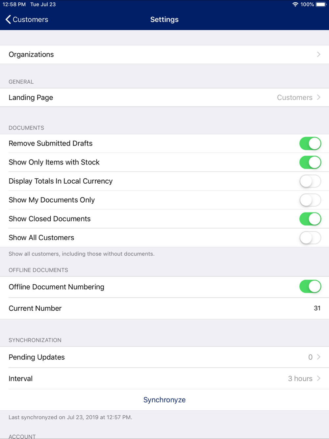
Task: Tap the Wi-Fi status icon
Action: 295,4
